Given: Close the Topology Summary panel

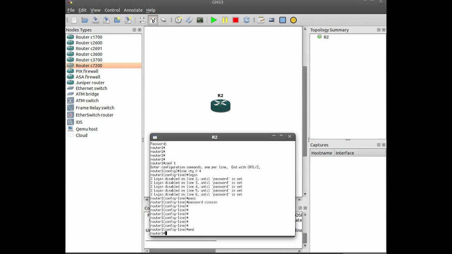Looking at the screenshot, I should (x=384, y=30).
